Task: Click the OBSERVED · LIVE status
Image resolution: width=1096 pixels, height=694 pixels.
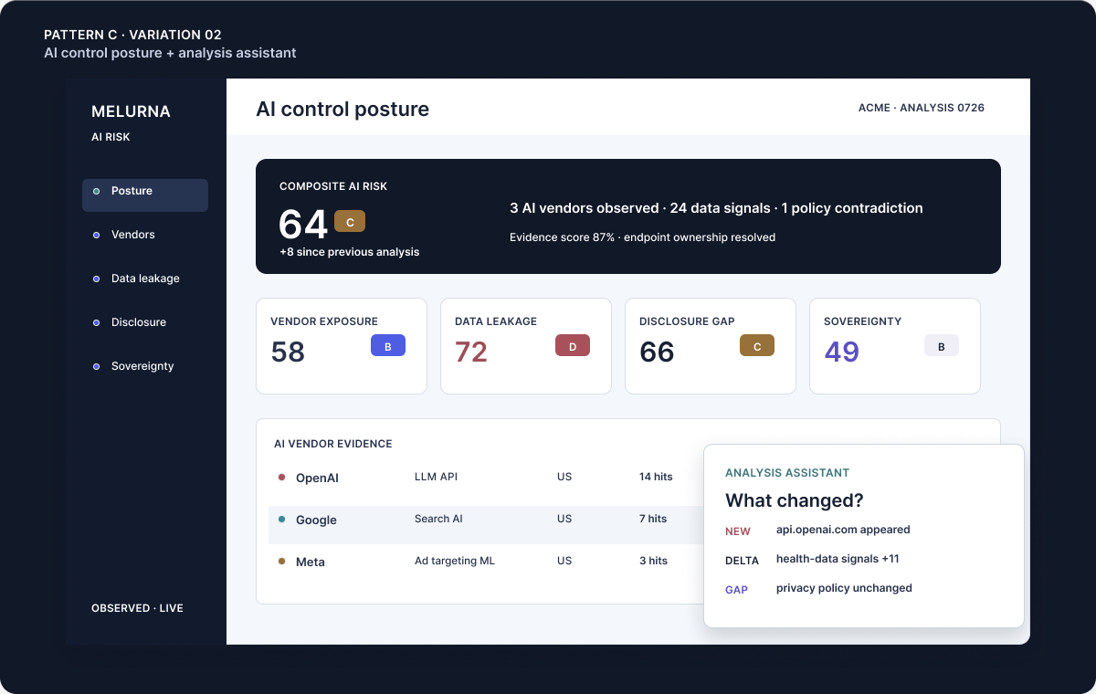Action: 137,608
